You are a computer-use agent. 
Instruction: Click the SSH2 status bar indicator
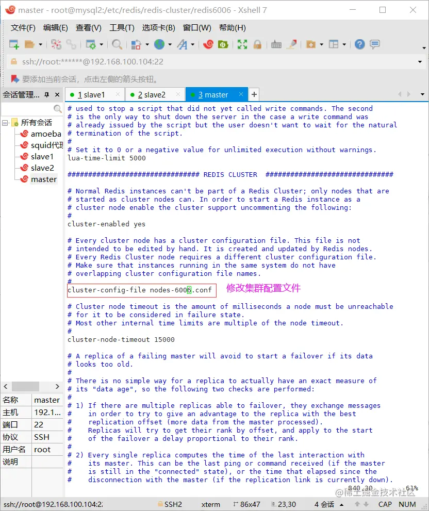pyautogui.click(x=170, y=504)
